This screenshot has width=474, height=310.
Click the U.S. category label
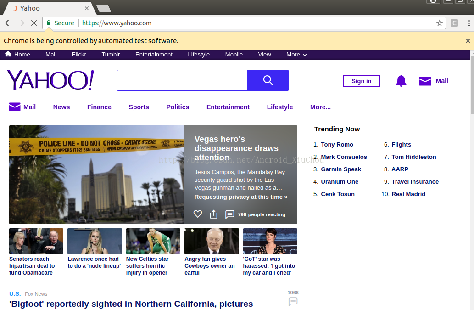[15, 294]
